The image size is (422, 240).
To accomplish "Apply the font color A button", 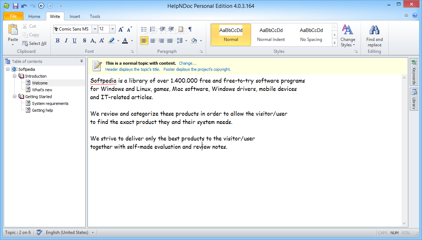I will tap(125, 41).
